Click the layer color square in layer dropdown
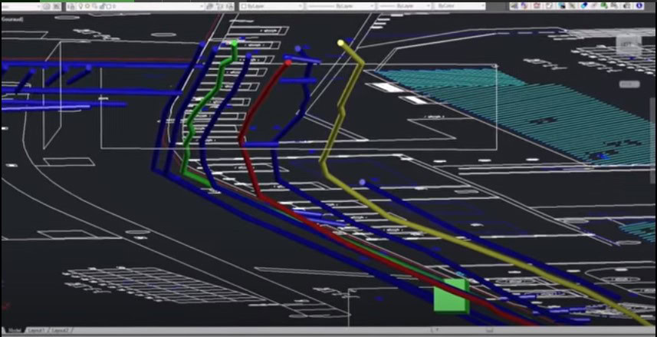Image resolution: width=657 pixels, height=337 pixels. point(109,6)
